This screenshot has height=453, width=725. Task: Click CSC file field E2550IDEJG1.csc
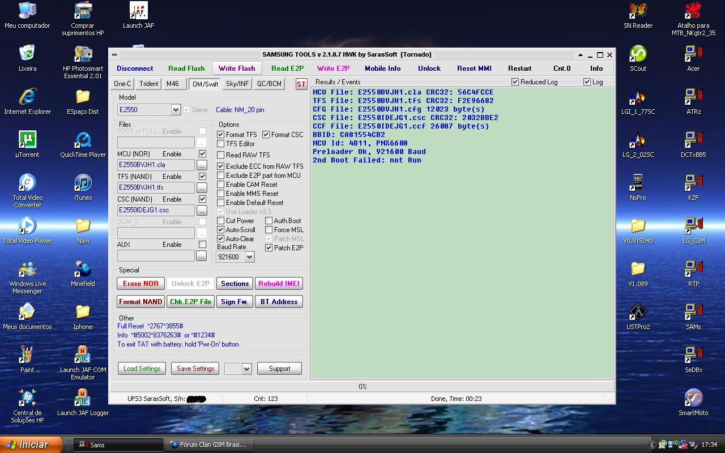156,210
